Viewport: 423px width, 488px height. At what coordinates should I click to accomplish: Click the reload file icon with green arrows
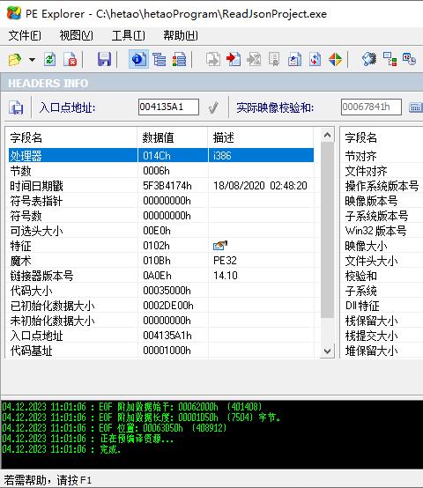tap(50, 59)
